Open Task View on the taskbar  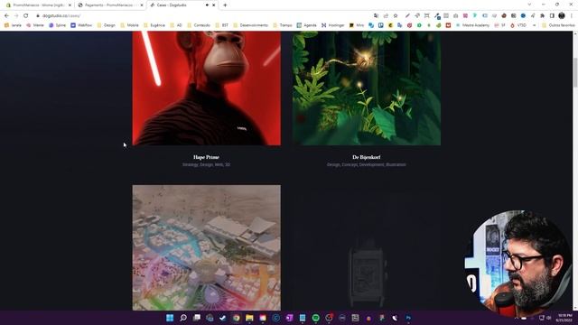coord(197,318)
